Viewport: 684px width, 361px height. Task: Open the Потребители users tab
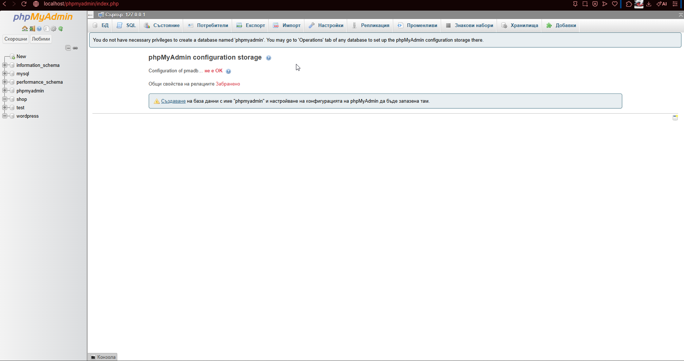[x=208, y=25]
